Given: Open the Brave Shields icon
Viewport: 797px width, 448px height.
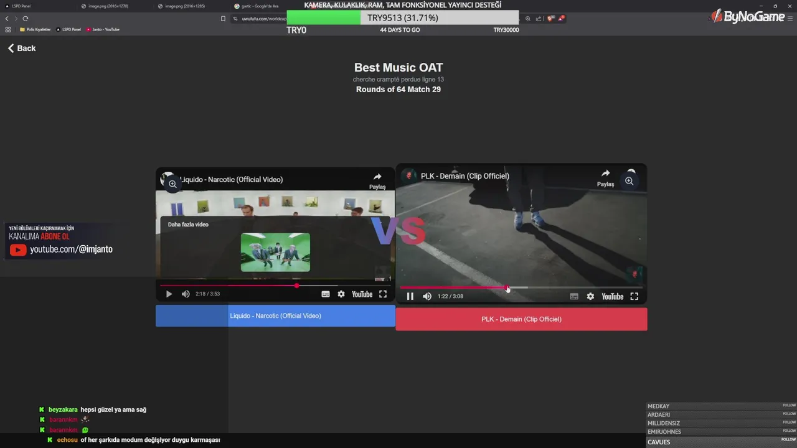Looking at the screenshot, I should coord(550,19).
